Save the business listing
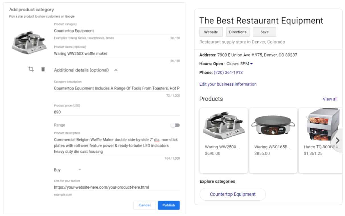345x216 pixels. (x=264, y=32)
